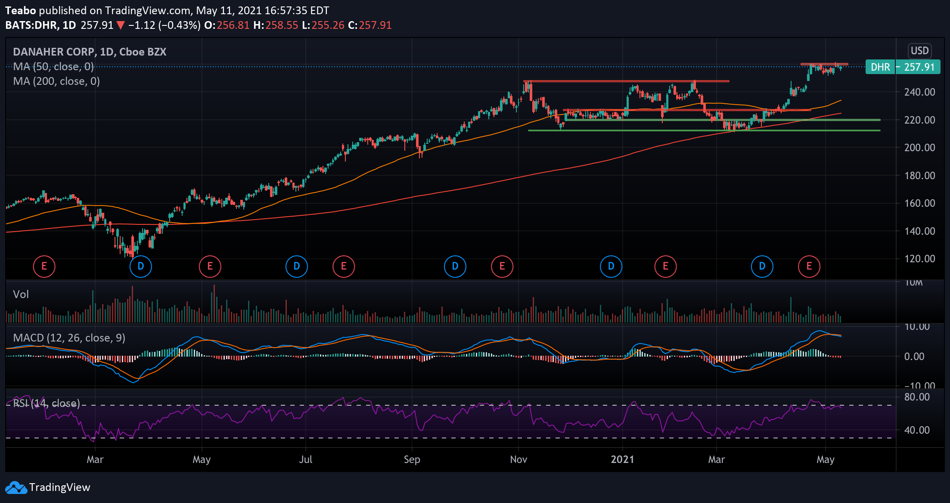Click the earnings E marker just before Nov
Screen dimensions: 950x503
coord(502,266)
